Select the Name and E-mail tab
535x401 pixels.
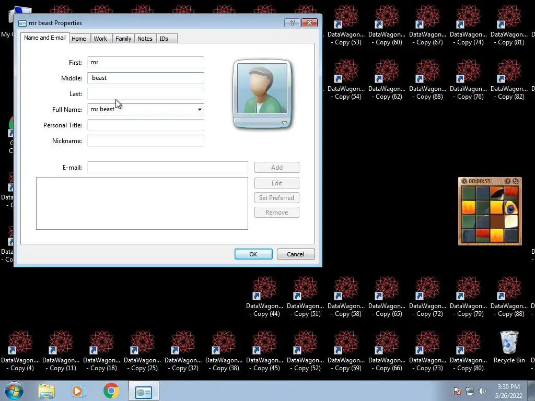point(45,38)
